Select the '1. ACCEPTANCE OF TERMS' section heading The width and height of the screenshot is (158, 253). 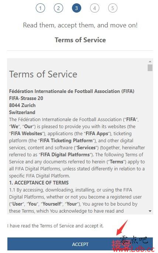pos(39,183)
